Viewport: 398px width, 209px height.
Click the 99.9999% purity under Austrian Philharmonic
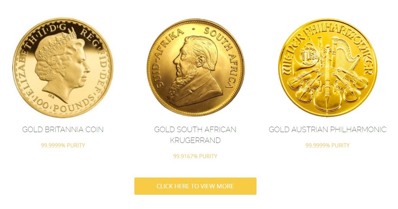pyautogui.click(x=327, y=145)
